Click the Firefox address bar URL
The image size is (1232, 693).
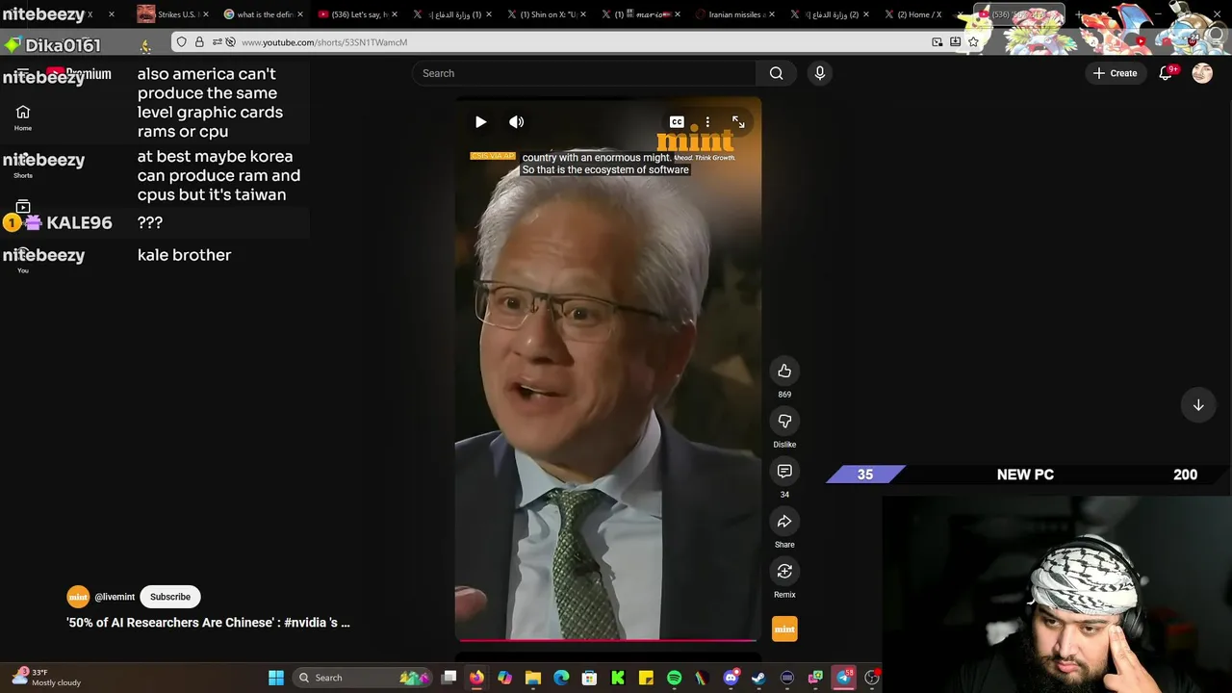coord(323,42)
